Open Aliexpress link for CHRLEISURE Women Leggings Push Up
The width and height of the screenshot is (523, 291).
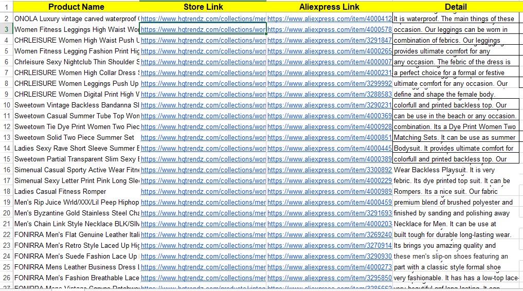[x=330, y=83]
